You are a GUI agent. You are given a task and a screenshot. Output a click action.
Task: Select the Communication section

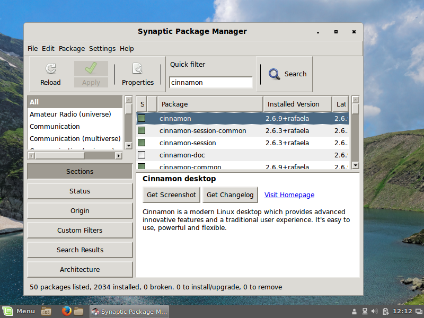coord(75,126)
